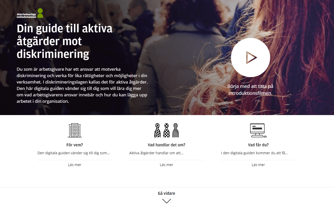
Task: Click the downward chevron below Gå vidare
Action: 167,201
